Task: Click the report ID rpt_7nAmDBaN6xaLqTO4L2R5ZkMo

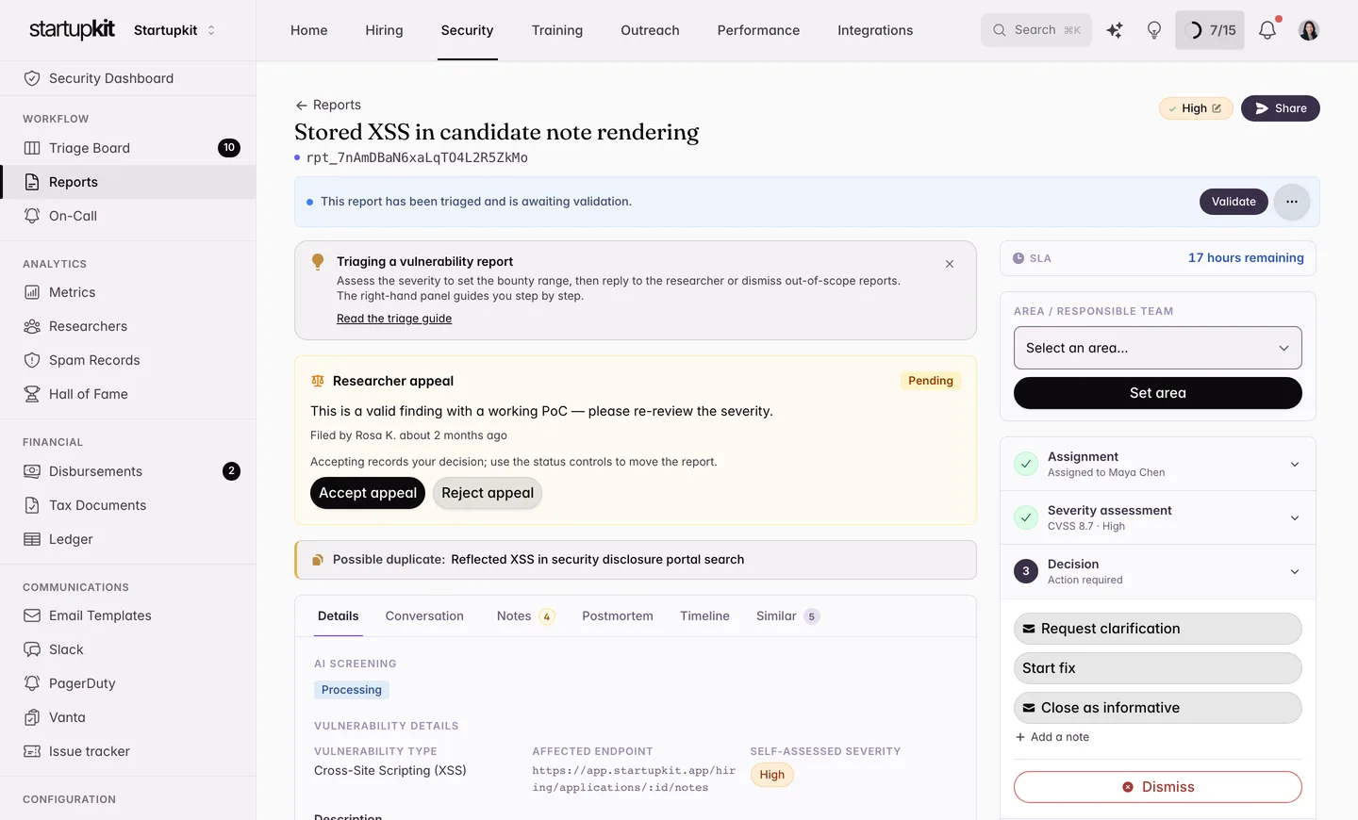Action: (x=417, y=157)
